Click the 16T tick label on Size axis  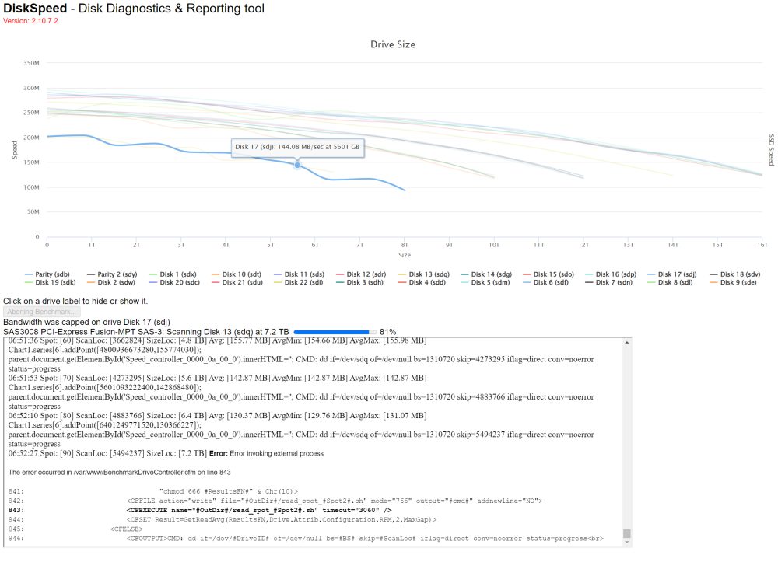(762, 245)
